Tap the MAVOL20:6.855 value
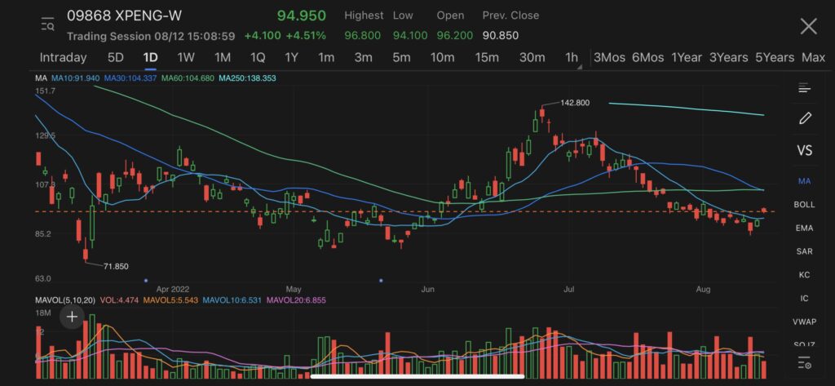835x386 pixels. [x=296, y=300]
